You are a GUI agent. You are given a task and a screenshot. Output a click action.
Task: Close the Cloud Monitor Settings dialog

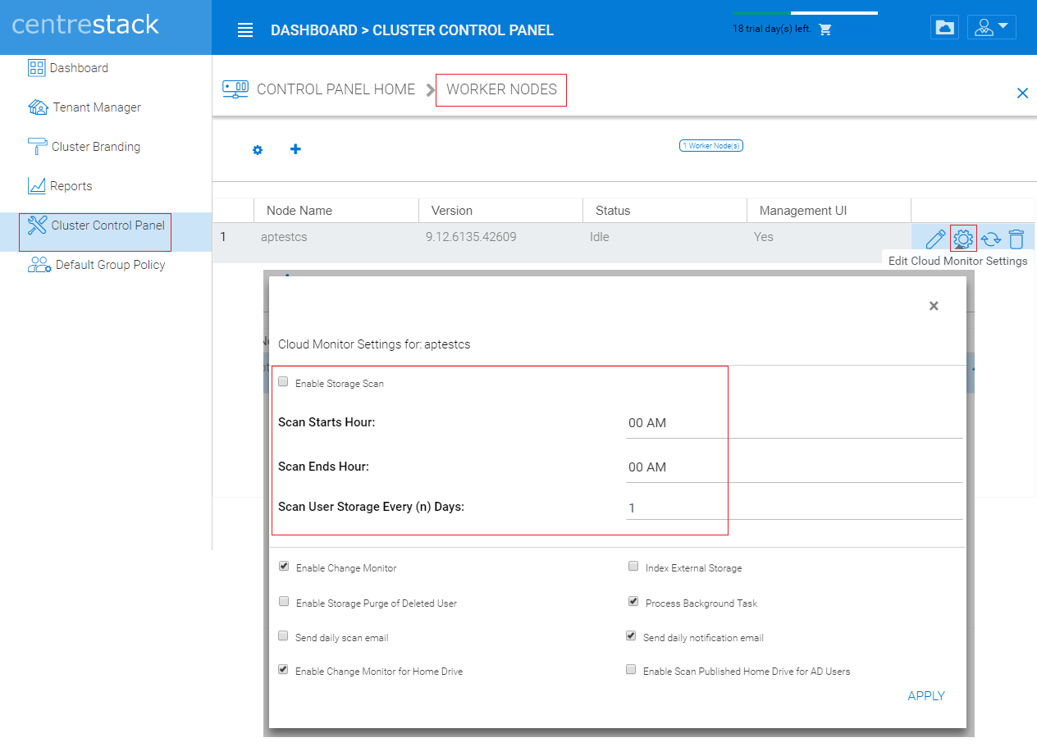[934, 306]
